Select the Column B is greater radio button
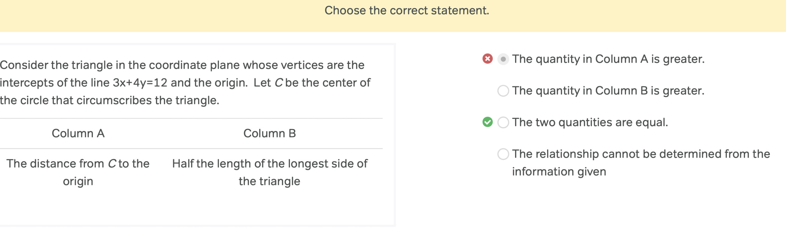The height and width of the screenshot is (228, 786). 503,91
